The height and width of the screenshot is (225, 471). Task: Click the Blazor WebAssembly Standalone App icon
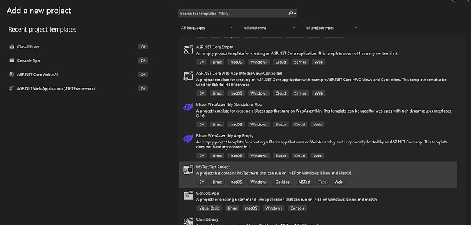(x=188, y=108)
